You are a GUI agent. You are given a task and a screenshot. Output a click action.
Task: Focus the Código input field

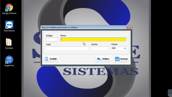tap(52, 40)
